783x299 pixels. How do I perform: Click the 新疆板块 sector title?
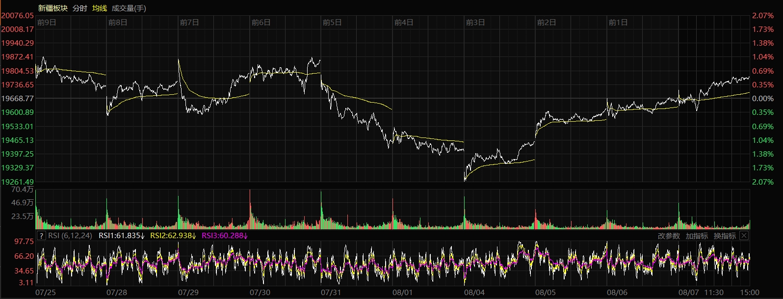(x=53, y=8)
